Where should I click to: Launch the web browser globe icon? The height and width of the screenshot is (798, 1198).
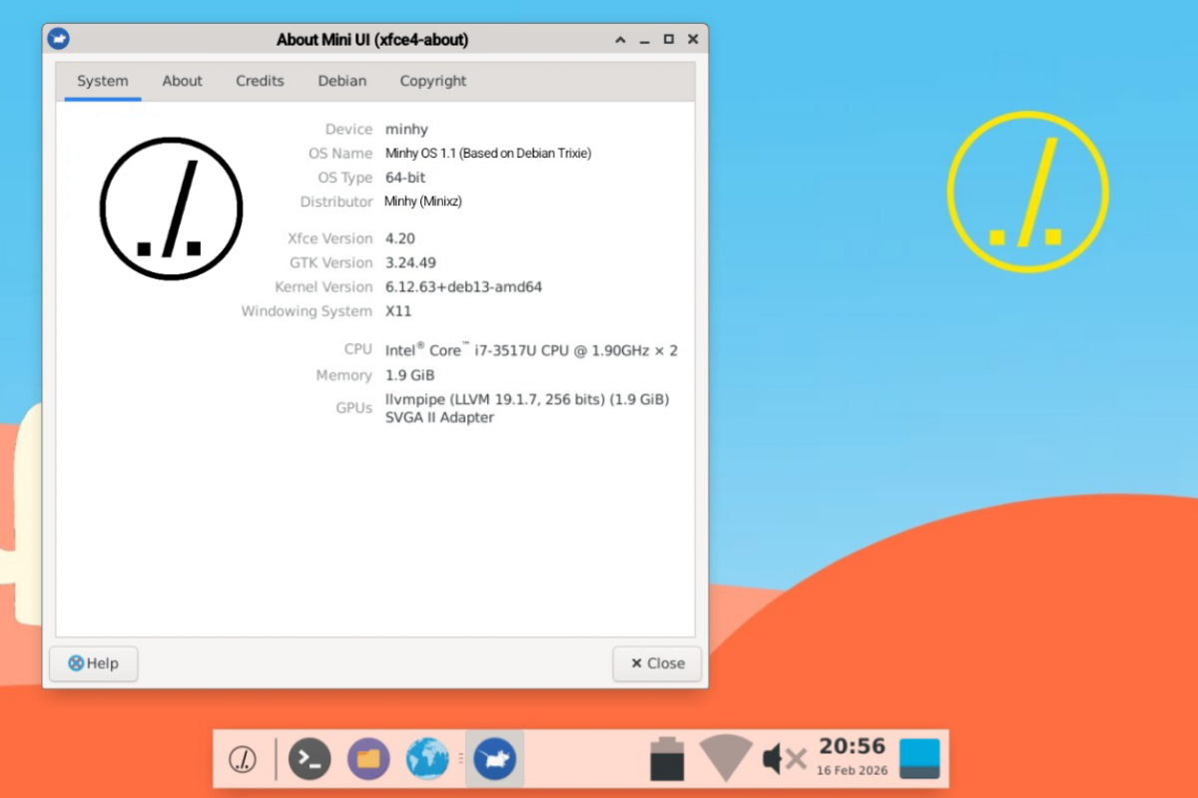pyautogui.click(x=427, y=759)
